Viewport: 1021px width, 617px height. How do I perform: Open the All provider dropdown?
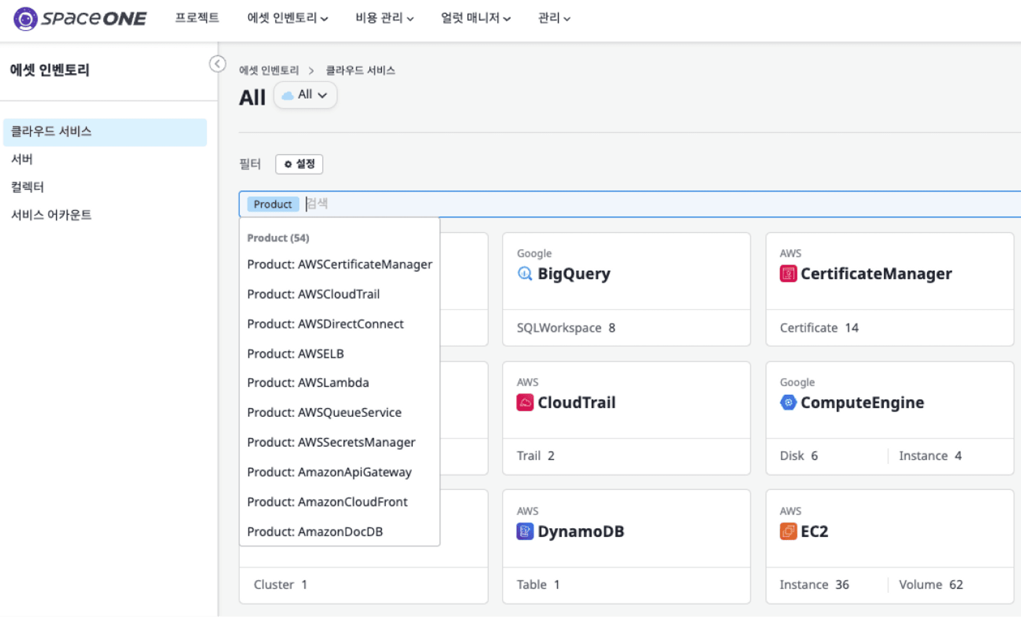tap(305, 95)
